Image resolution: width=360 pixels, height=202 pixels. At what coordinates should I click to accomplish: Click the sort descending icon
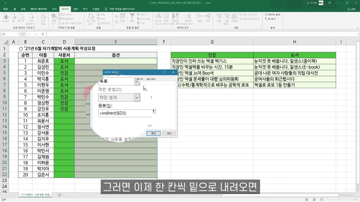point(116,21)
